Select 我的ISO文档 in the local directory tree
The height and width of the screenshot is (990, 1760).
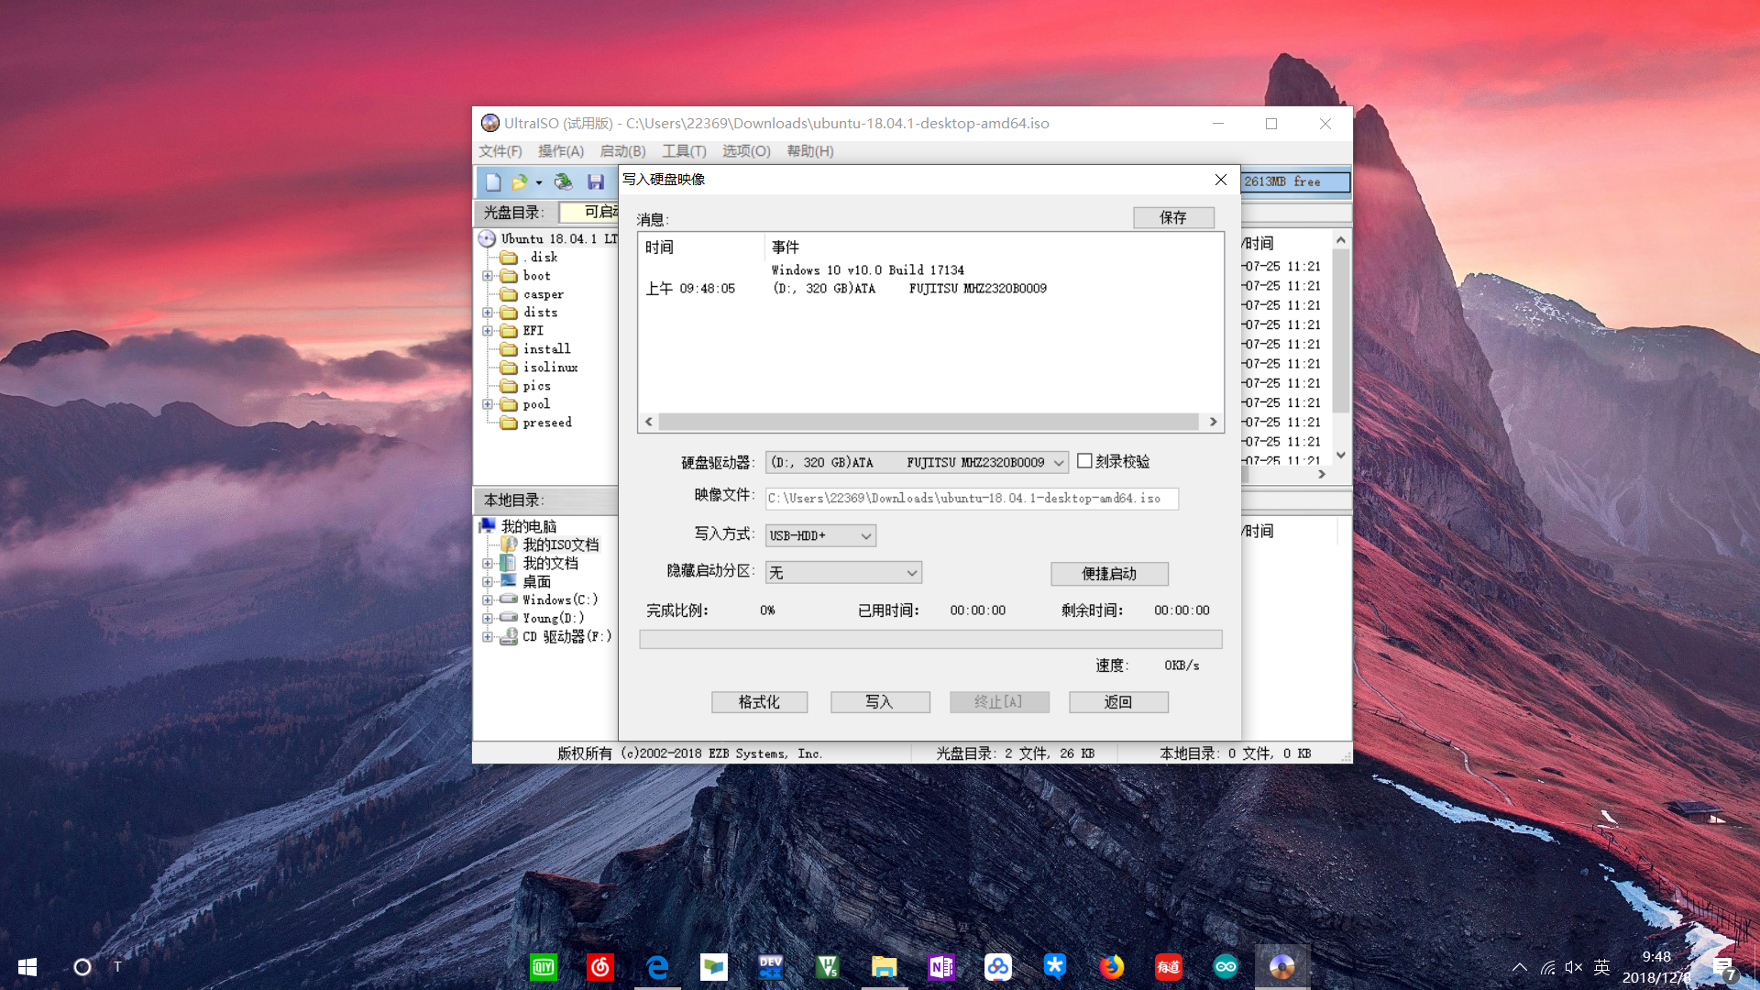(561, 544)
